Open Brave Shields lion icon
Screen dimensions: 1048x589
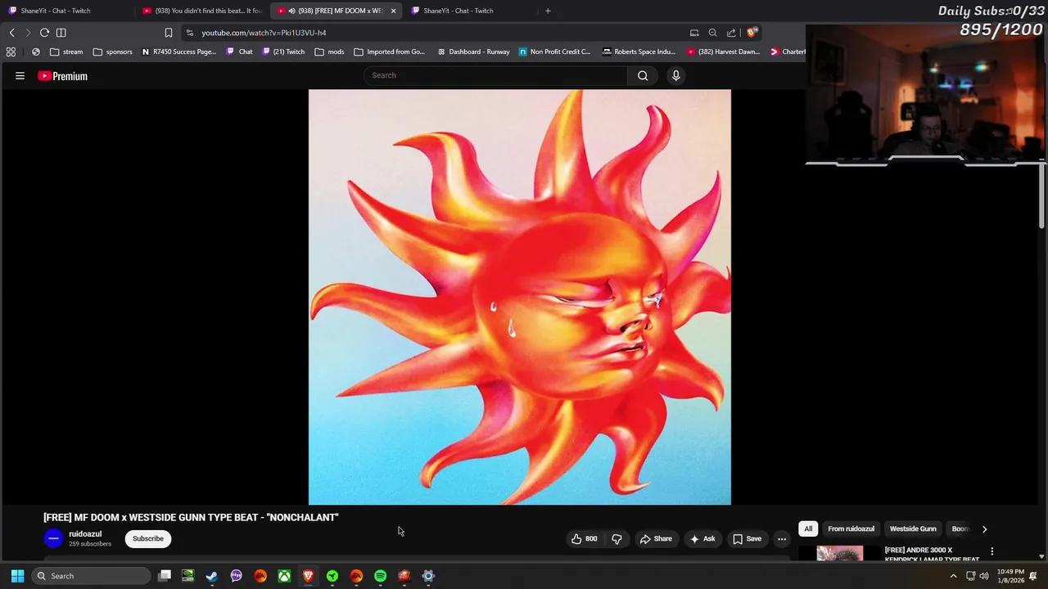752,33
